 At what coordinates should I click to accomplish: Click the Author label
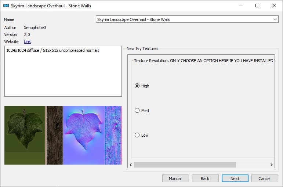coord(10,28)
